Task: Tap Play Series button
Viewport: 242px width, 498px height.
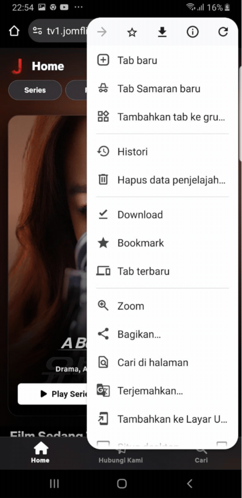Action: (x=53, y=394)
